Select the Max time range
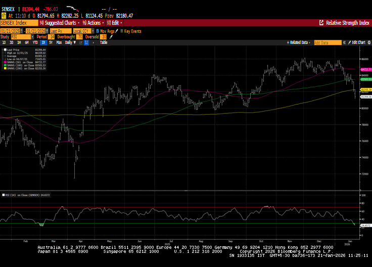 click(59, 42)
